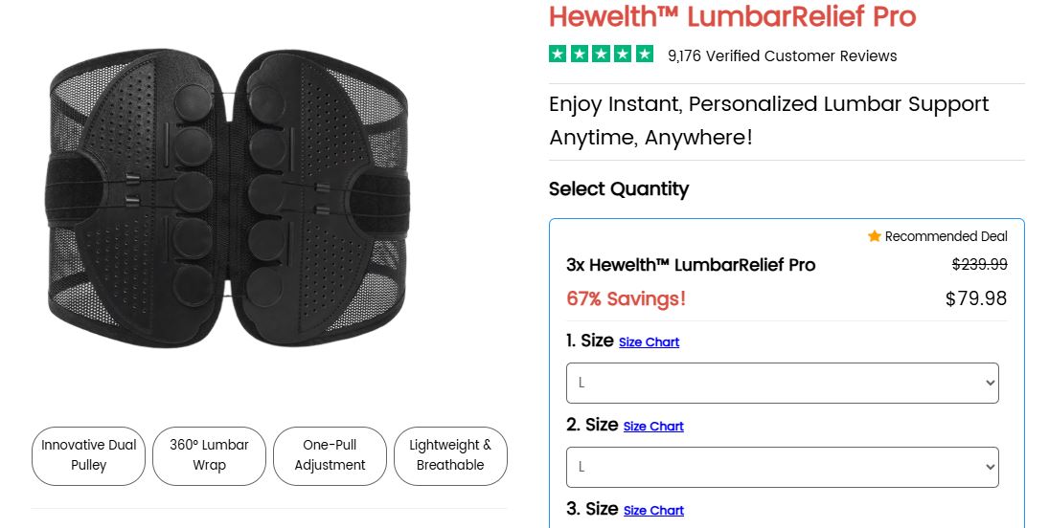Select the 3x Hewelth LumbarRelief Pro deal

[691, 265]
